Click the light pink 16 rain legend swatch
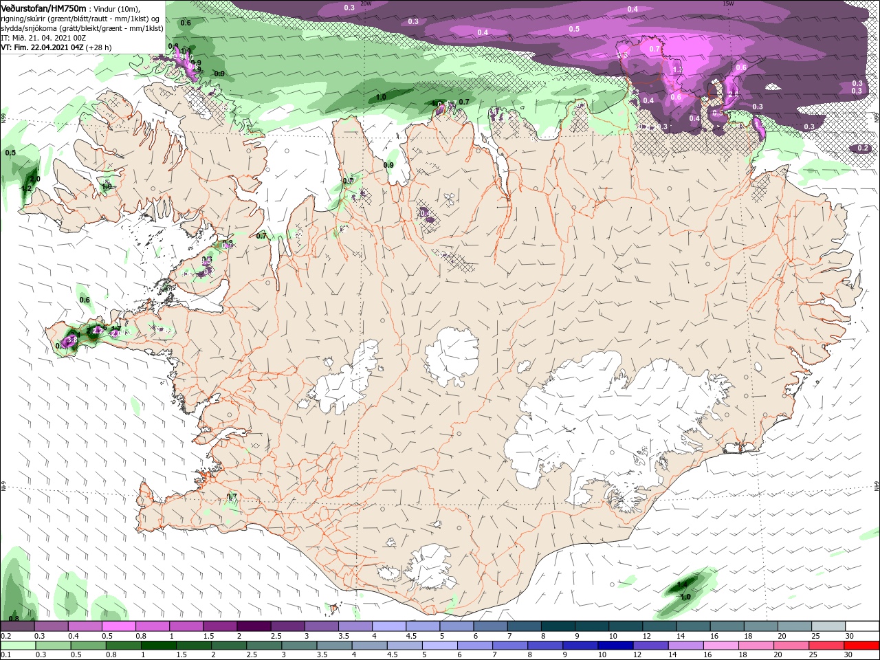This screenshot has width=880, height=660. pos(719,646)
